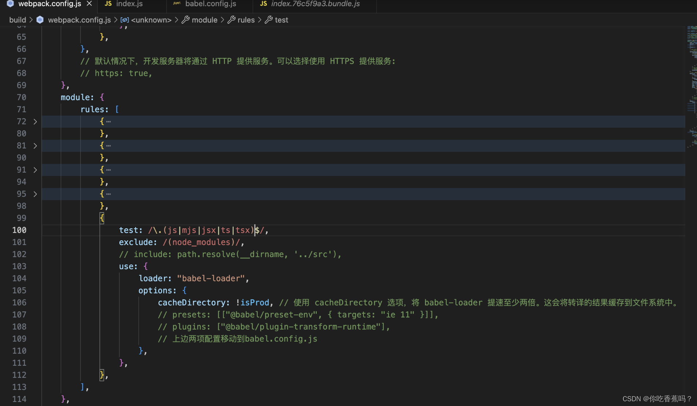
Task: Click the variable icon before <unknown>
Action: (124, 20)
